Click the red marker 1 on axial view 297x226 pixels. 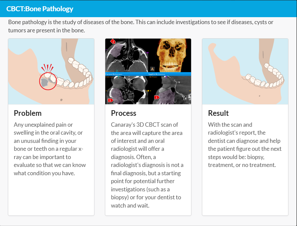click(x=113, y=41)
